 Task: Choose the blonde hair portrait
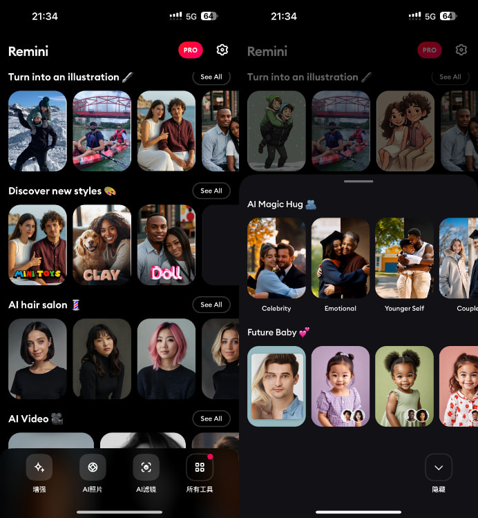point(220,358)
